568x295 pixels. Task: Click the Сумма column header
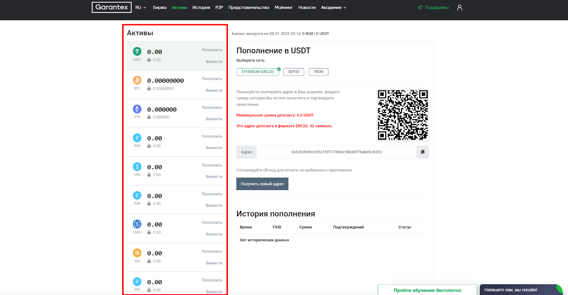(x=306, y=227)
